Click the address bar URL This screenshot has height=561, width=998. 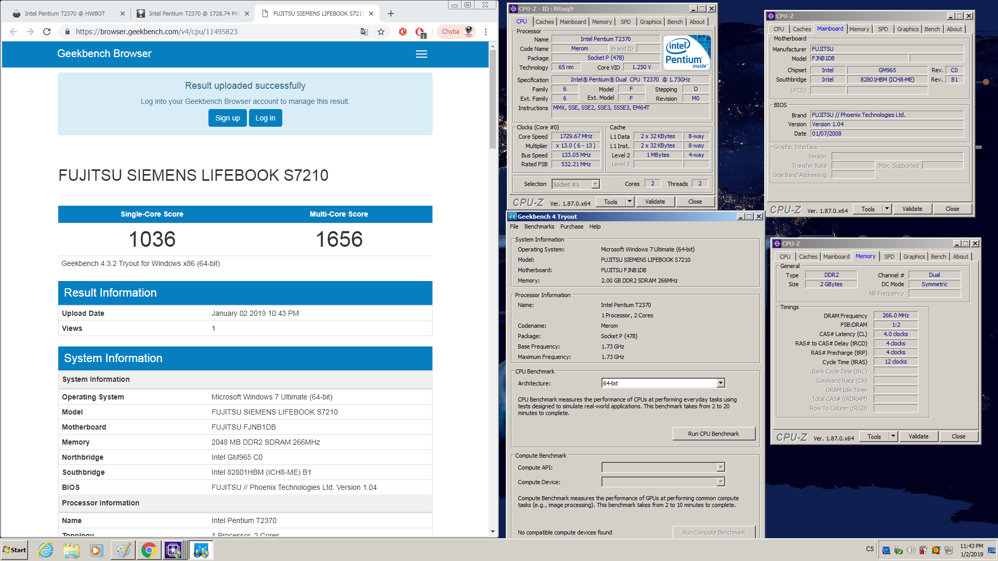156,32
